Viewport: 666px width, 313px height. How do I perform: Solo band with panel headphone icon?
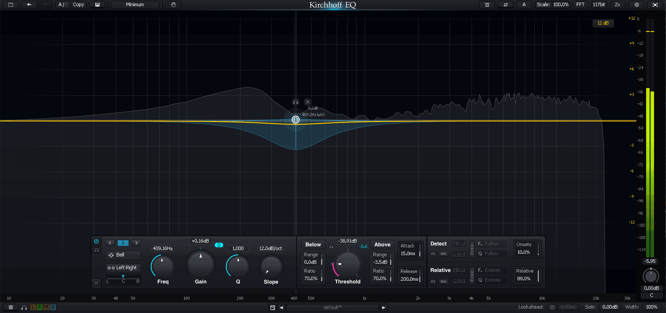click(96, 250)
